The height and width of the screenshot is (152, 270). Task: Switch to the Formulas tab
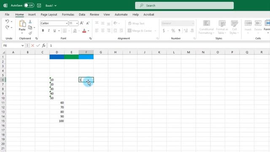click(68, 14)
